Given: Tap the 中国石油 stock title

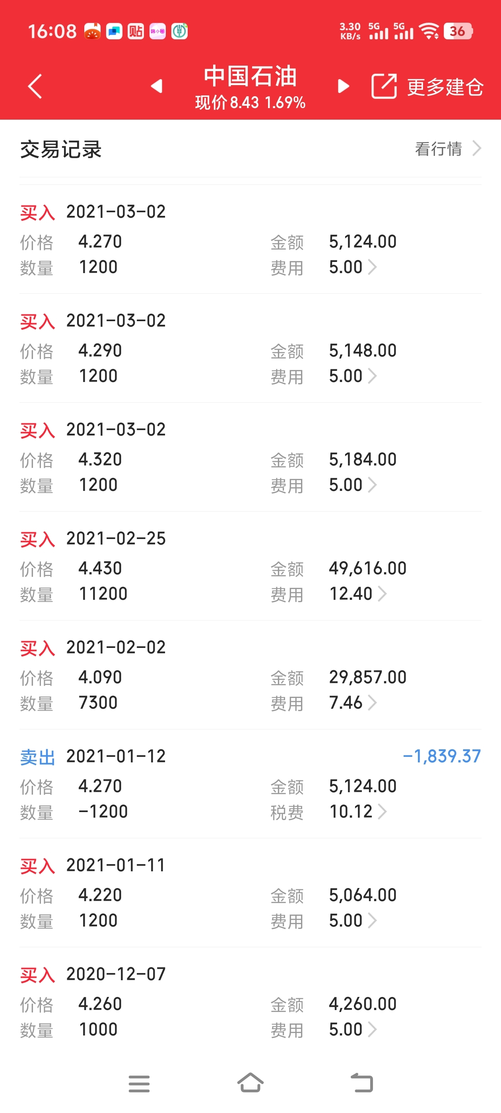Looking at the screenshot, I should [250, 77].
